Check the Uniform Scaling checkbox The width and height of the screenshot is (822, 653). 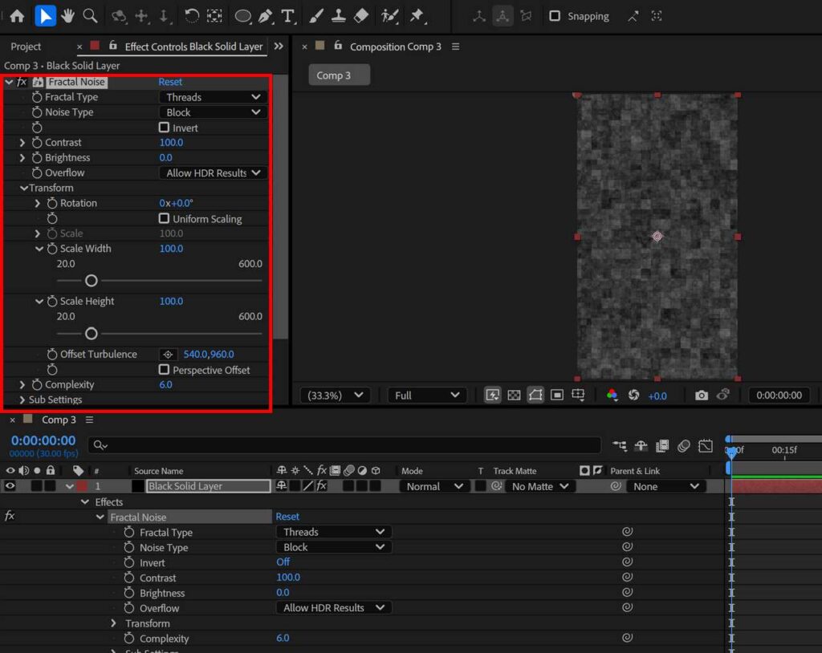click(x=164, y=218)
